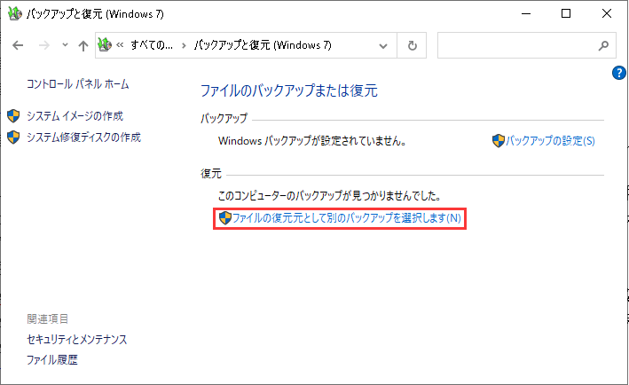629x385 pixels.
Task: Close the バックアップと復元 window
Action: pyautogui.click(x=607, y=13)
